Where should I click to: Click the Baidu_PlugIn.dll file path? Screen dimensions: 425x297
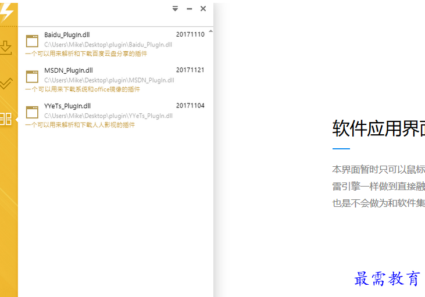point(108,45)
